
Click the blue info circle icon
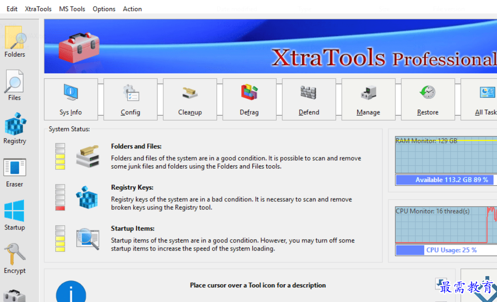[x=71, y=292]
